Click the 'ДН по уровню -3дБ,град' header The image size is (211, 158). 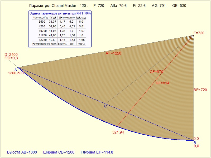click(x=72, y=18)
